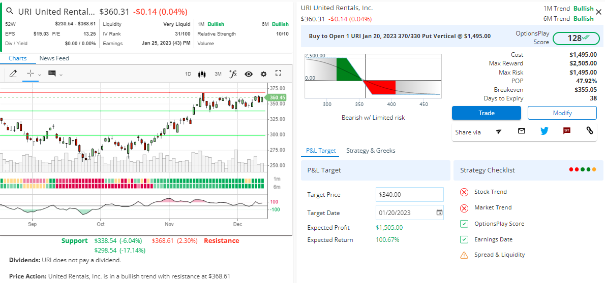Screen dimensions: 605x283
Task: Set the chart range to 3M
Action: pyautogui.click(x=218, y=74)
